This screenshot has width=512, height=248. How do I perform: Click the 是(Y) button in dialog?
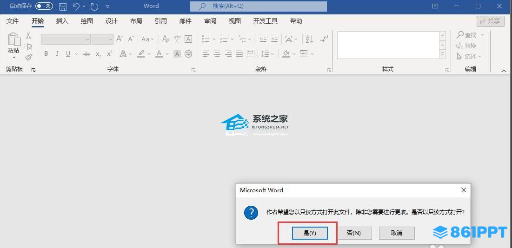(x=310, y=233)
